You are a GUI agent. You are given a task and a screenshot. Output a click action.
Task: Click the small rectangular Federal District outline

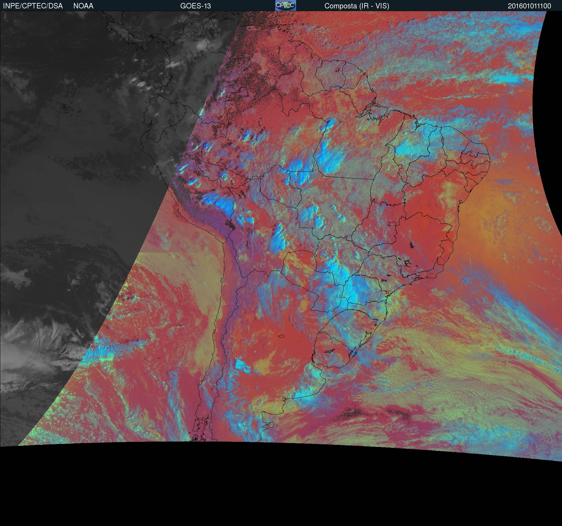pos(392,223)
